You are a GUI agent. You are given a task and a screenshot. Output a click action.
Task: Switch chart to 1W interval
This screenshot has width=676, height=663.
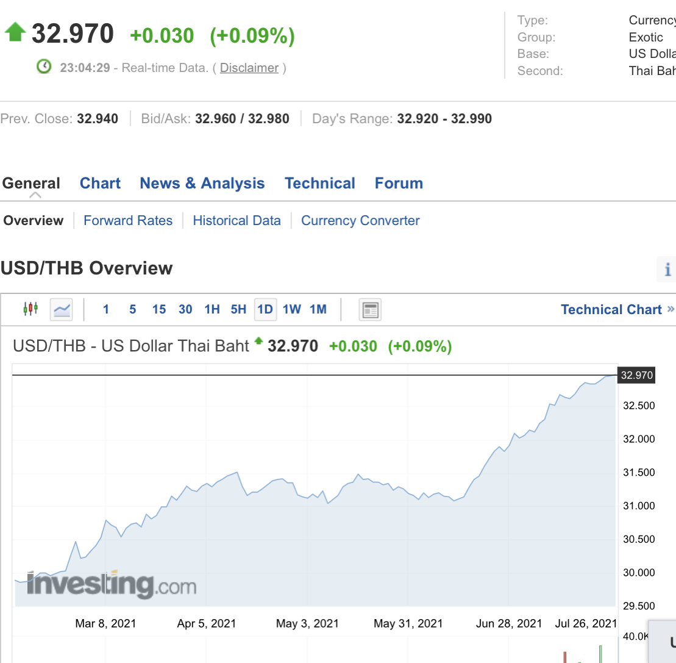(292, 309)
